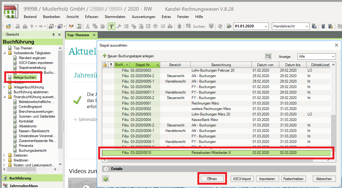Click the Öffnen button
This screenshot has width=342, height=188.
click(212, 179)
